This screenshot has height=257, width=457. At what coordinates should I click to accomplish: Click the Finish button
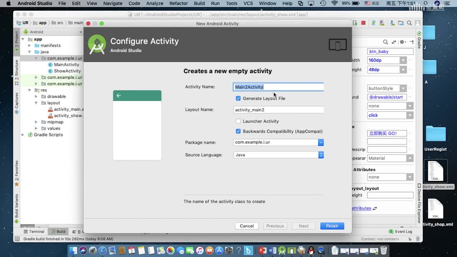pos(332,226)
